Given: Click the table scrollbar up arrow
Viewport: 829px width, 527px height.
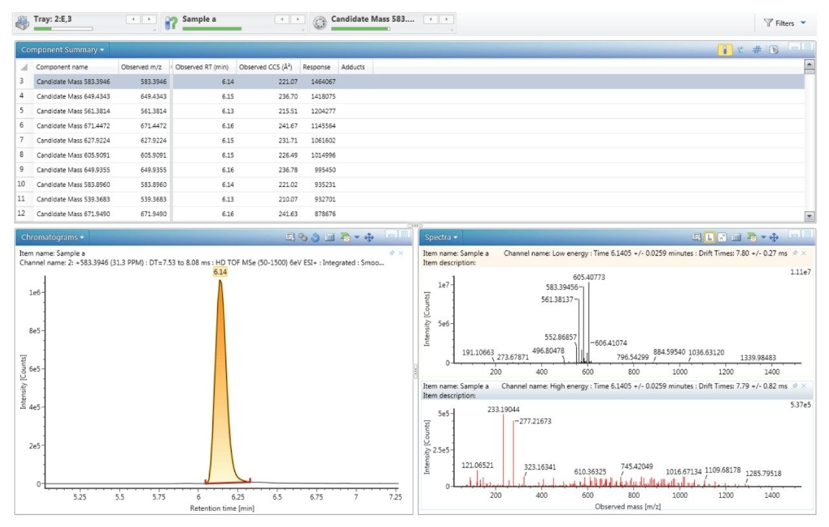Looking at the screenshot, I should tap(809, 65).
